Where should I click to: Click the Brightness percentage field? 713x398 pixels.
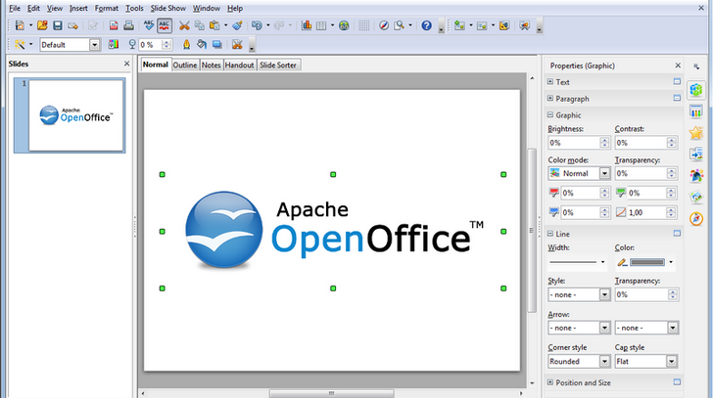coord(574,143)
